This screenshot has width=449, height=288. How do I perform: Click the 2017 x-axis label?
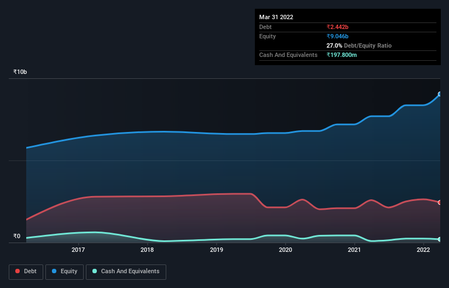tap(78, 250)
